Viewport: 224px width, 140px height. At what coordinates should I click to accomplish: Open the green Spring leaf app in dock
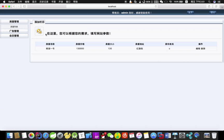pyautogui.click(x=53, y=135)
